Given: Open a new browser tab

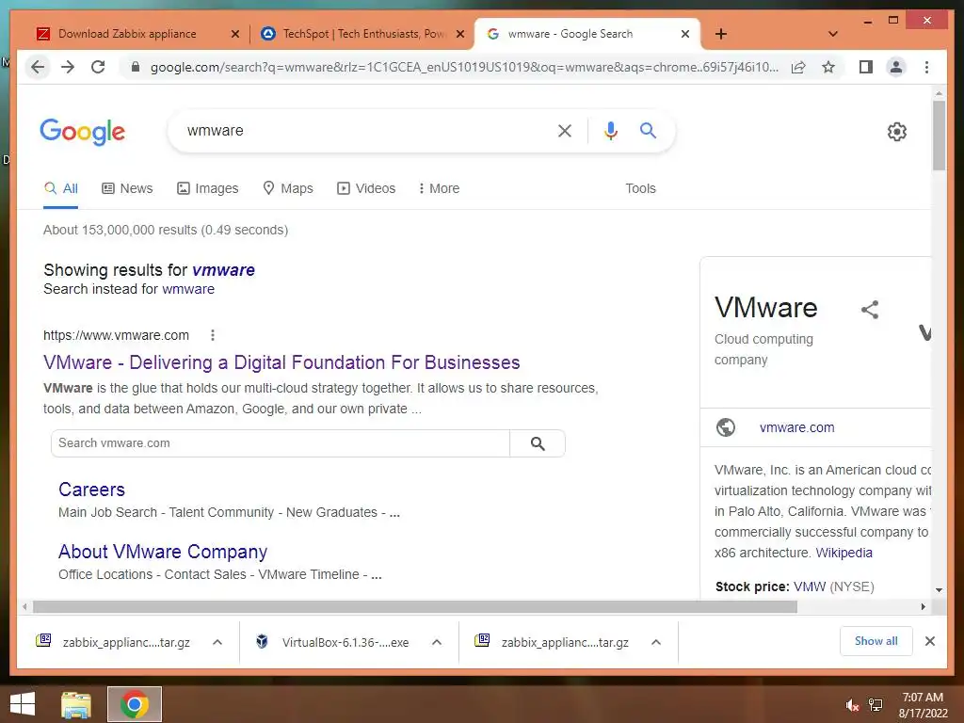Looking at the screenshot, I should tap(721, 34).
